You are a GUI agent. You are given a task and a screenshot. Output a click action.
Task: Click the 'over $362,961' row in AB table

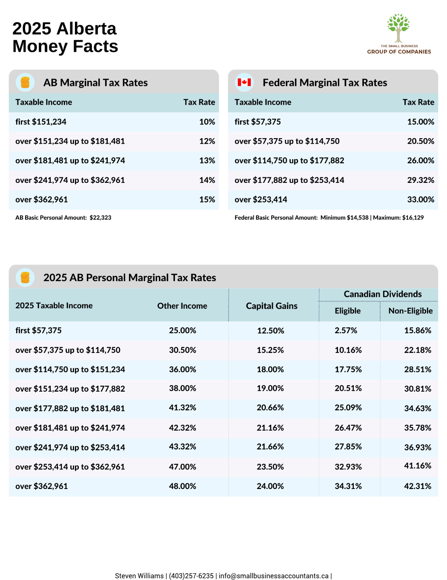[42, 199]
